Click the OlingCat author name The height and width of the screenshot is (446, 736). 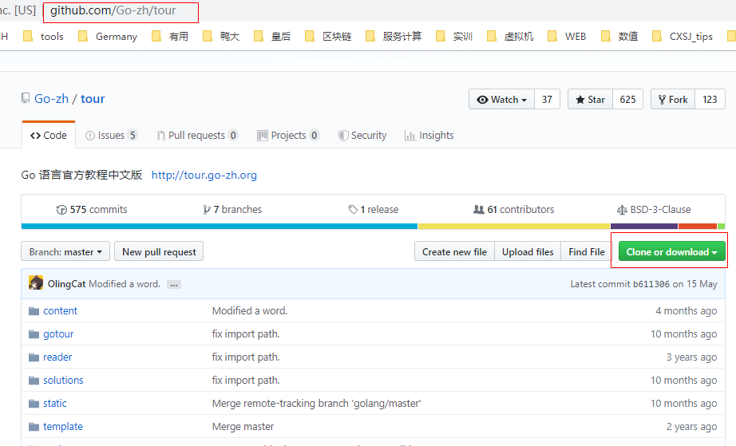pos(66,284)
